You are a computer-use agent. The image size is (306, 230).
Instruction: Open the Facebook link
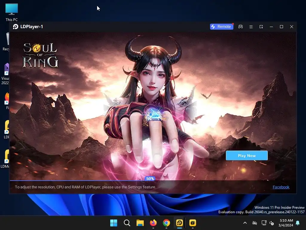[281, 187]
